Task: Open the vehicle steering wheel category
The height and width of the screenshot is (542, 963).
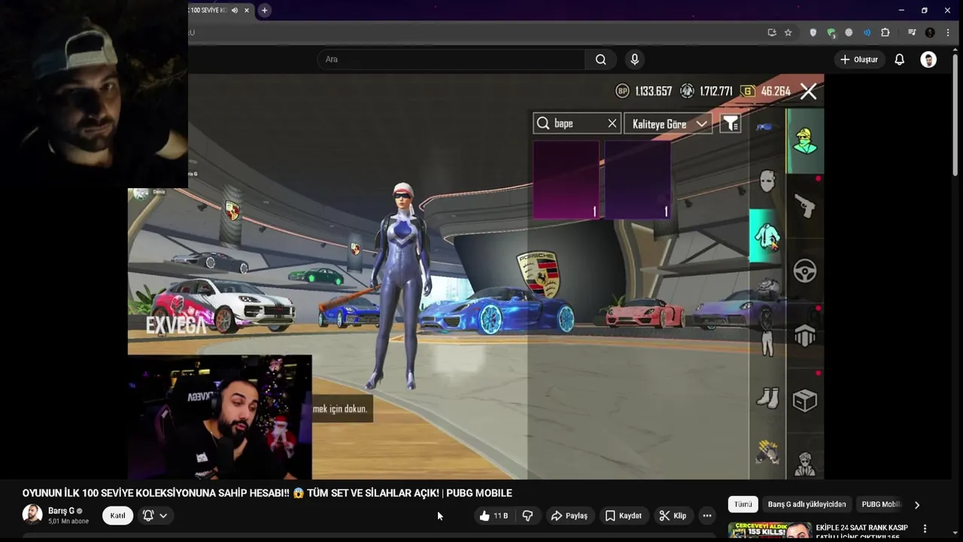Action: click(x=805, y=270)
